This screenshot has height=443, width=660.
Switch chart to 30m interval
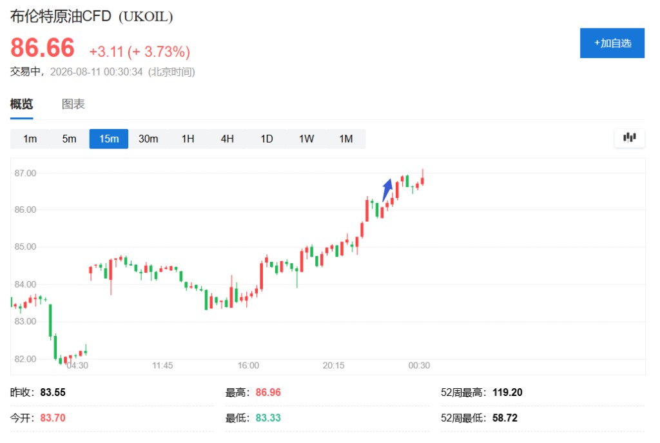[x=148, y=139]
